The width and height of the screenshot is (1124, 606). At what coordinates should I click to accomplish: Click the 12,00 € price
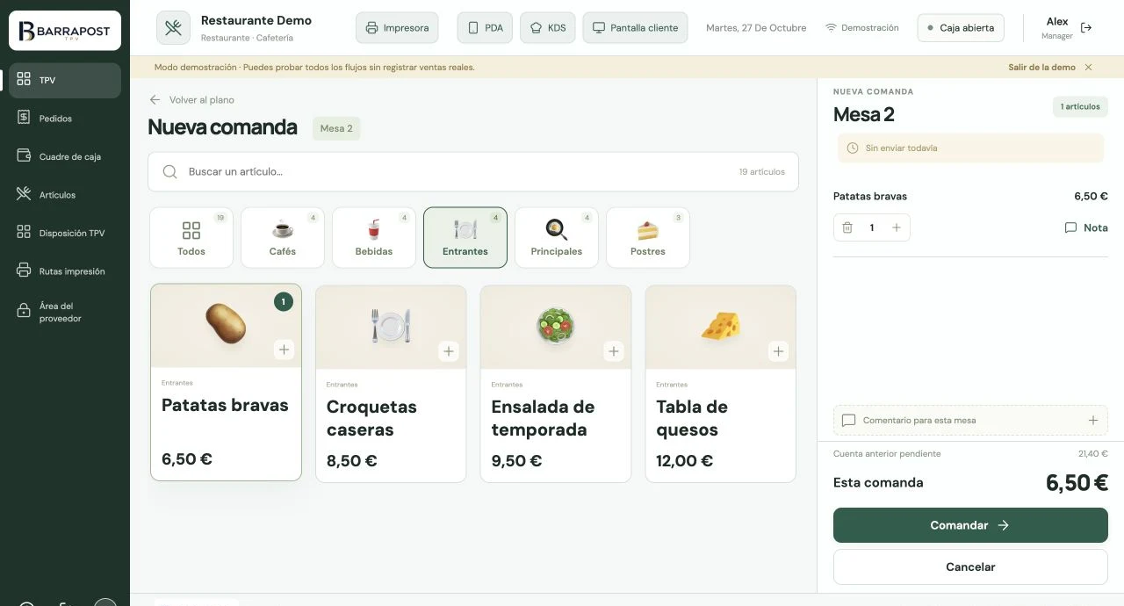pos(684,460)
